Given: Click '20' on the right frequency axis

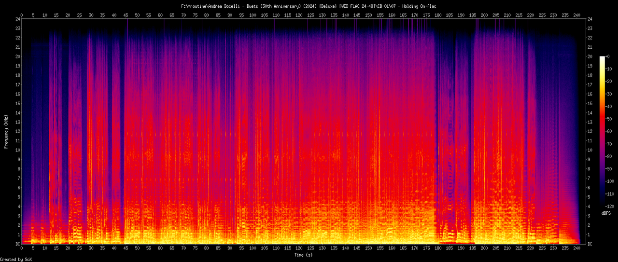Looking at the screenshot, I should click(590, 56).
